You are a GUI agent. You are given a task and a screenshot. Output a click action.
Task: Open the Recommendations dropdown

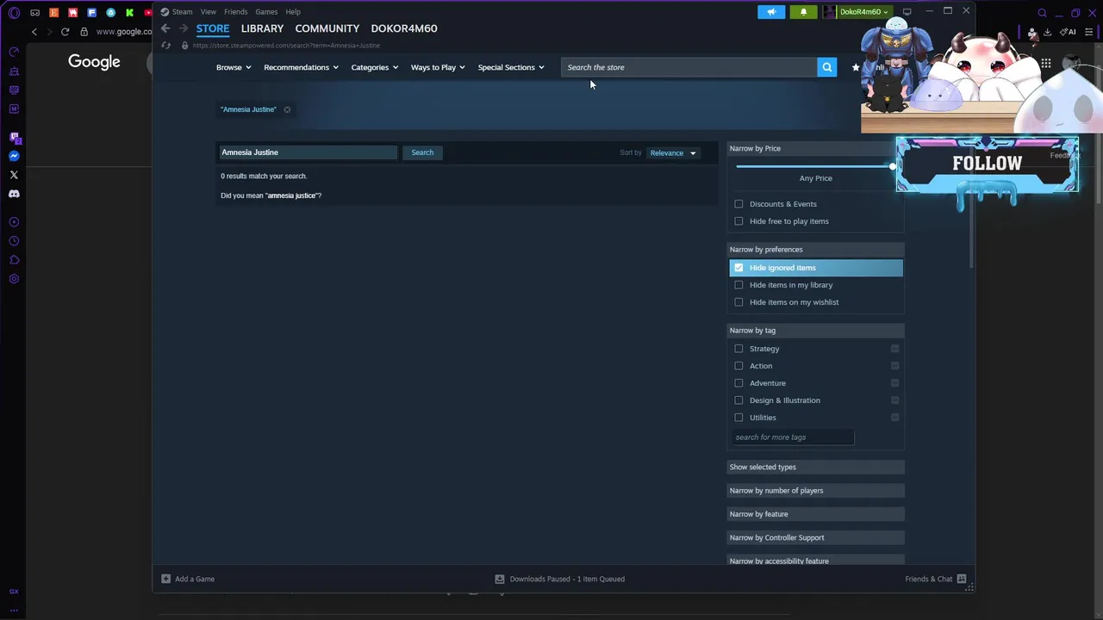click(301, 67)
